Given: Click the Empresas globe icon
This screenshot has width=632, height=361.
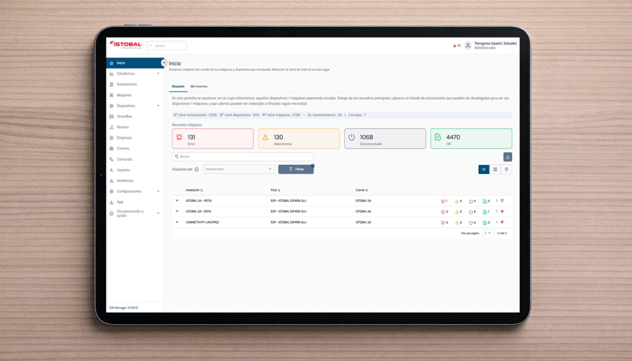Looking at the screenshot, I should tap(112, 138).
